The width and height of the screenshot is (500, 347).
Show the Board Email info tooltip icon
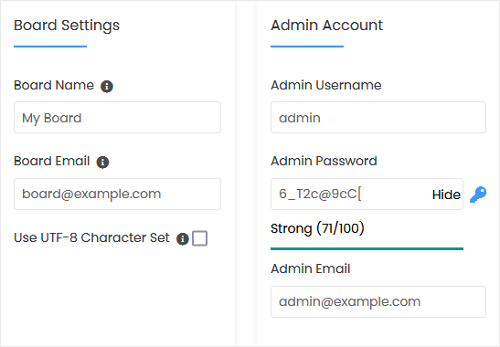pyautogui.click(x=102, y=163)
